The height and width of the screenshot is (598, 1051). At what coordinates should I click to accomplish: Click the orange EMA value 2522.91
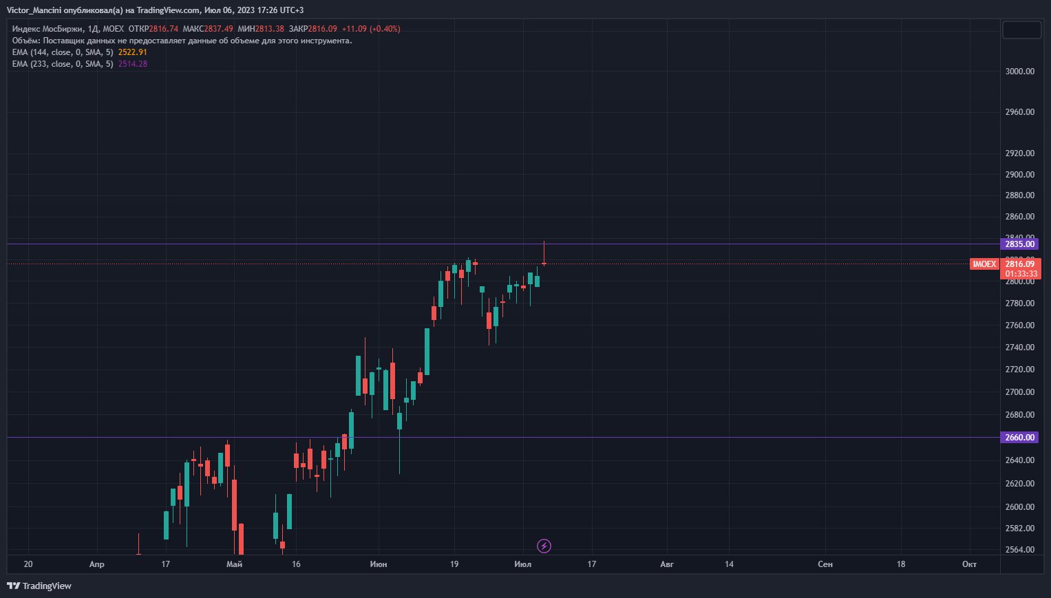tap(133, 52)
